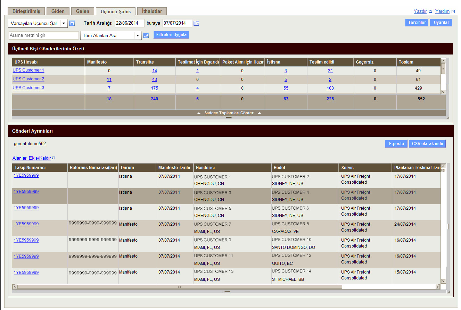Open the UPS Customer 3 account link

pyautogui.click(x=28, y=88)
